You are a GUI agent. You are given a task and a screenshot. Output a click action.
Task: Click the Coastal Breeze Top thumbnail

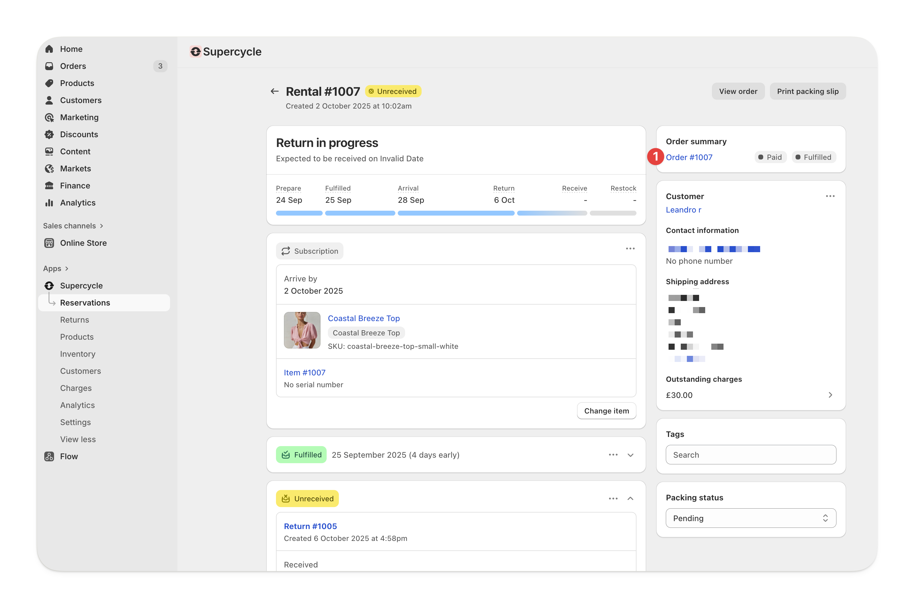tap(302, 330)
